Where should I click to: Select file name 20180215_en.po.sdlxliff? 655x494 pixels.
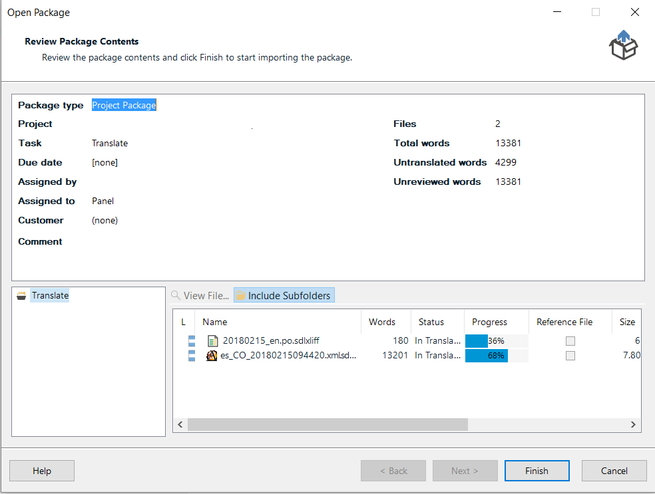(271, 340)
